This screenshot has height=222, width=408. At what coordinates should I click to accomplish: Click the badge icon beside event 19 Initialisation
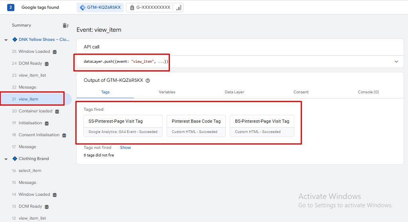[x=47, y=123]
